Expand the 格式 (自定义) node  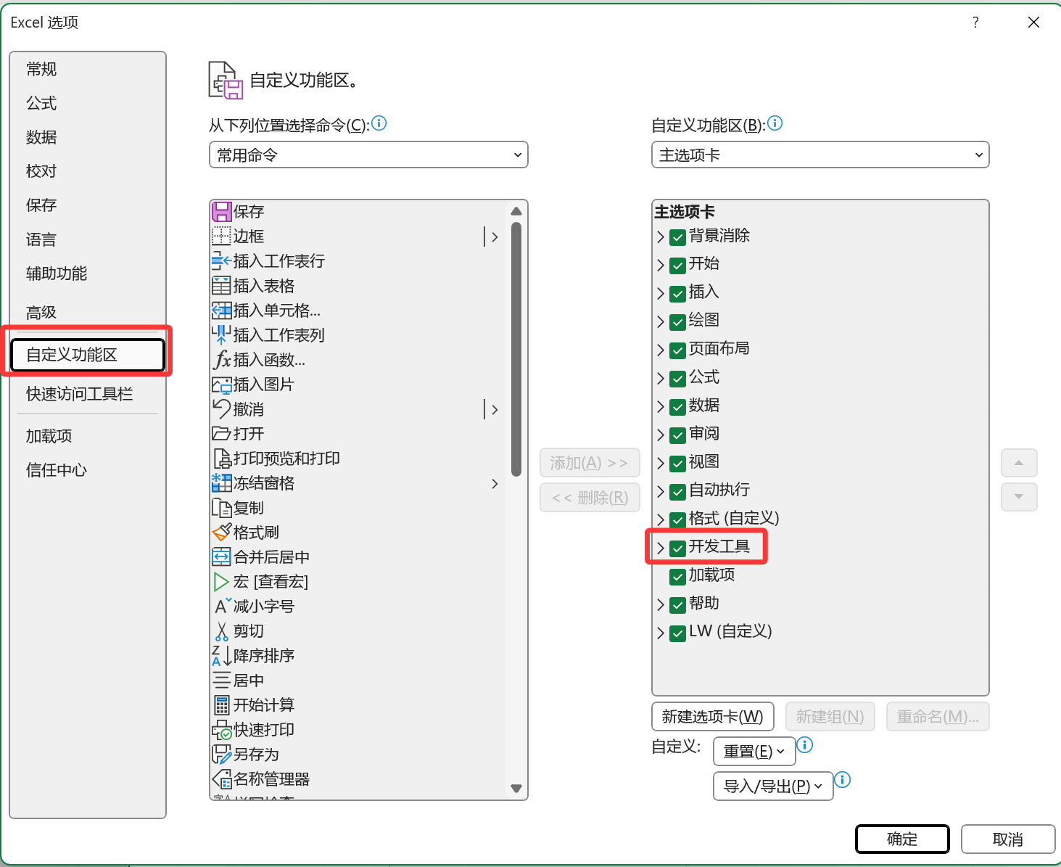pos(660,519)
